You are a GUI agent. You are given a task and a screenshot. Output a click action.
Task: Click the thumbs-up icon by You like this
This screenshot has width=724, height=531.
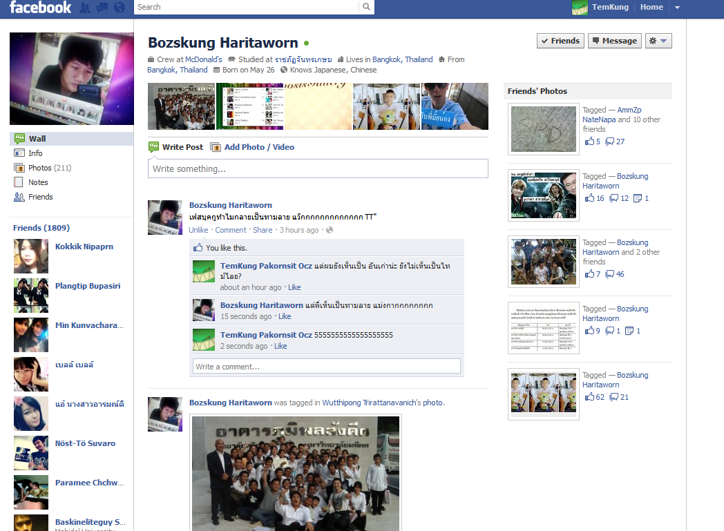coord(198,248)
